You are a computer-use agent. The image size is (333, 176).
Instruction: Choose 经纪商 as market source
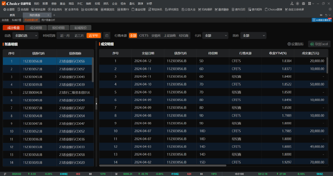point(184,36)
